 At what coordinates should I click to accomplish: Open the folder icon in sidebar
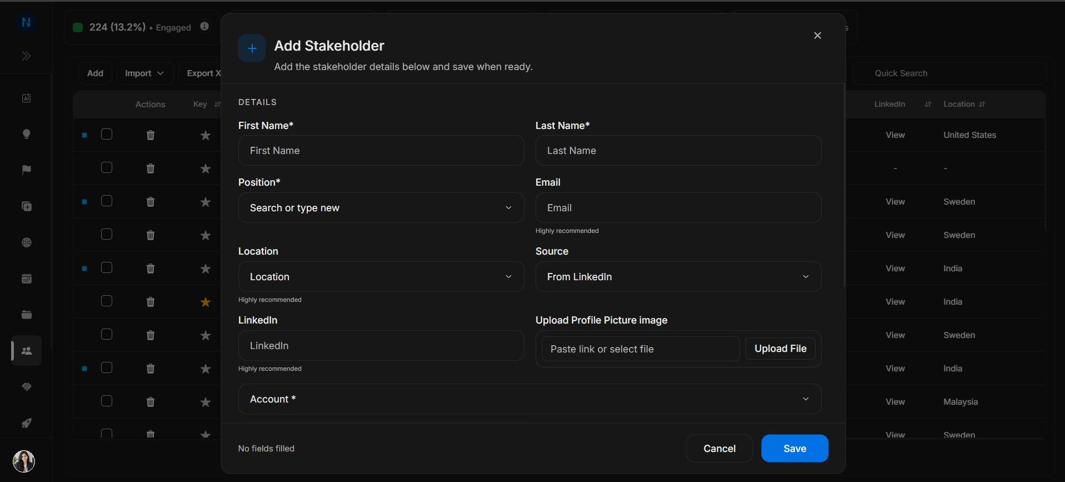click(x=26, y=315)
